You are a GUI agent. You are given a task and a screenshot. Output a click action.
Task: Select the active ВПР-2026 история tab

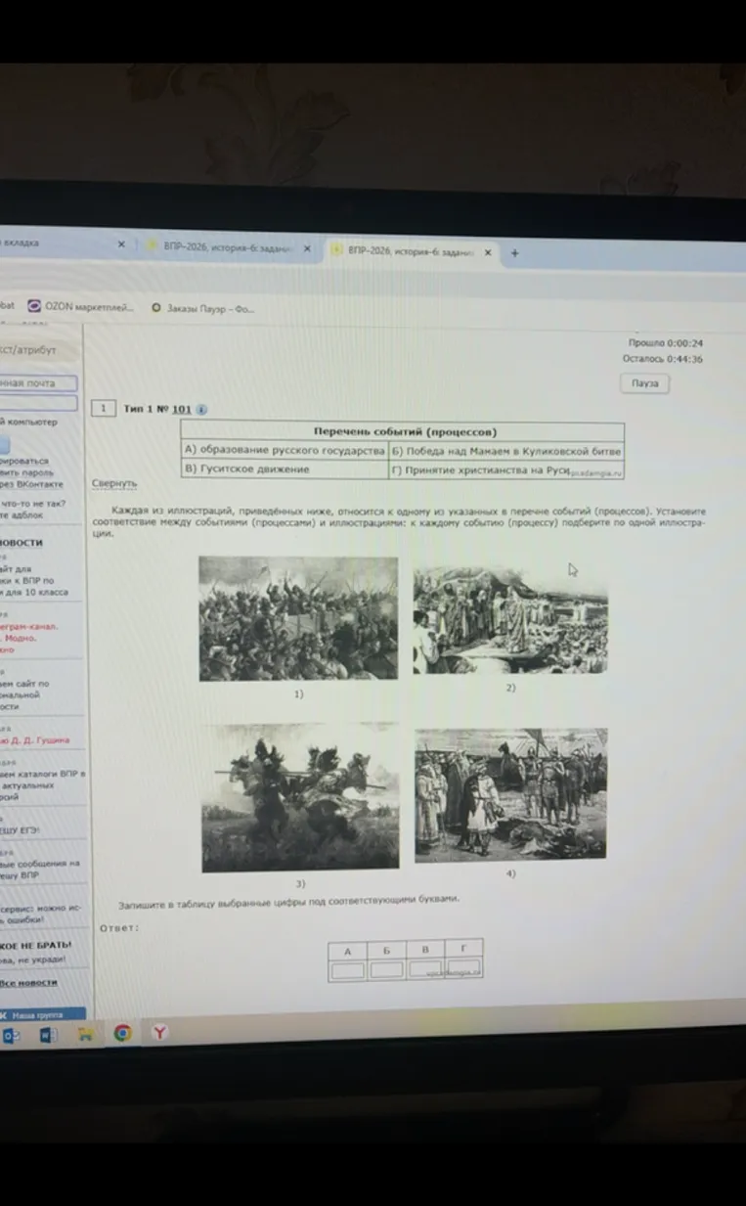(411, 251)
